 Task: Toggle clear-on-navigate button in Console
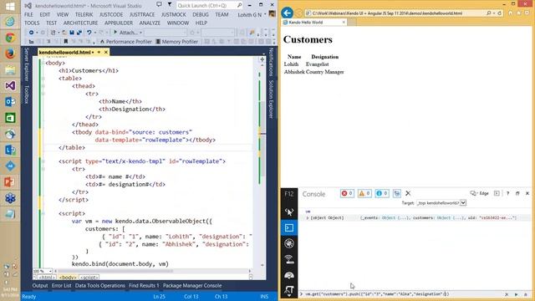[397, 193]
